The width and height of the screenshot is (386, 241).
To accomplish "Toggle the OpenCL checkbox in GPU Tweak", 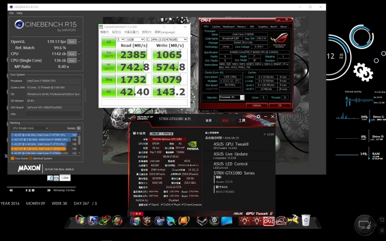I will click(x=150, y=205).
